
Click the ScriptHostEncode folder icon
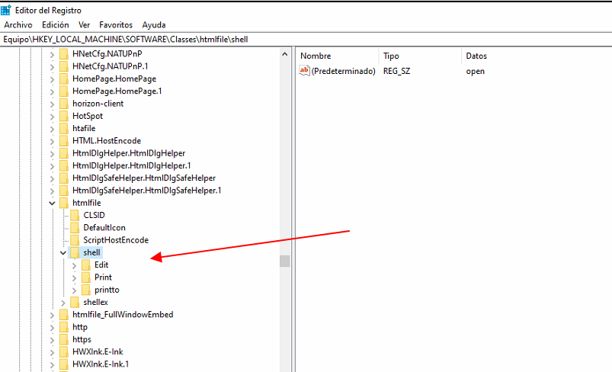tap(75, 240)
